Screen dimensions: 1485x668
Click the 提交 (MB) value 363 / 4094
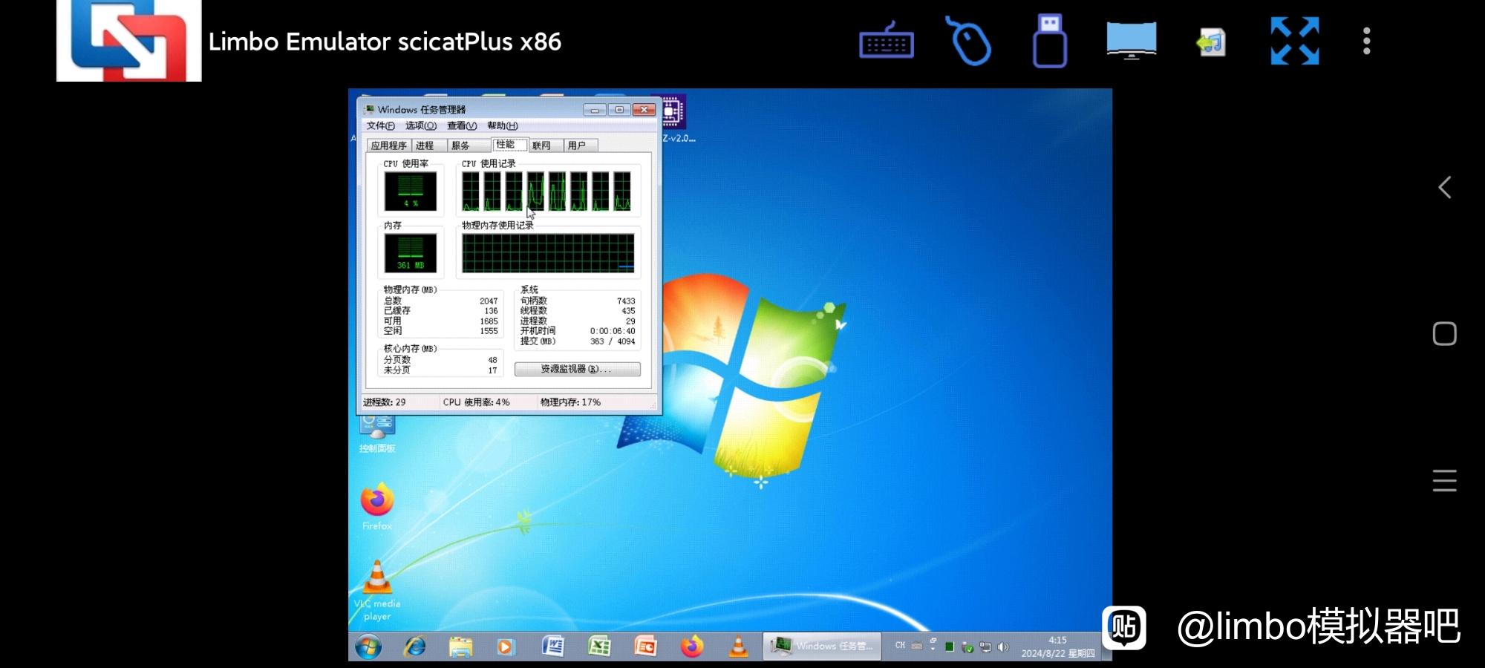click(x=613, y=341)
